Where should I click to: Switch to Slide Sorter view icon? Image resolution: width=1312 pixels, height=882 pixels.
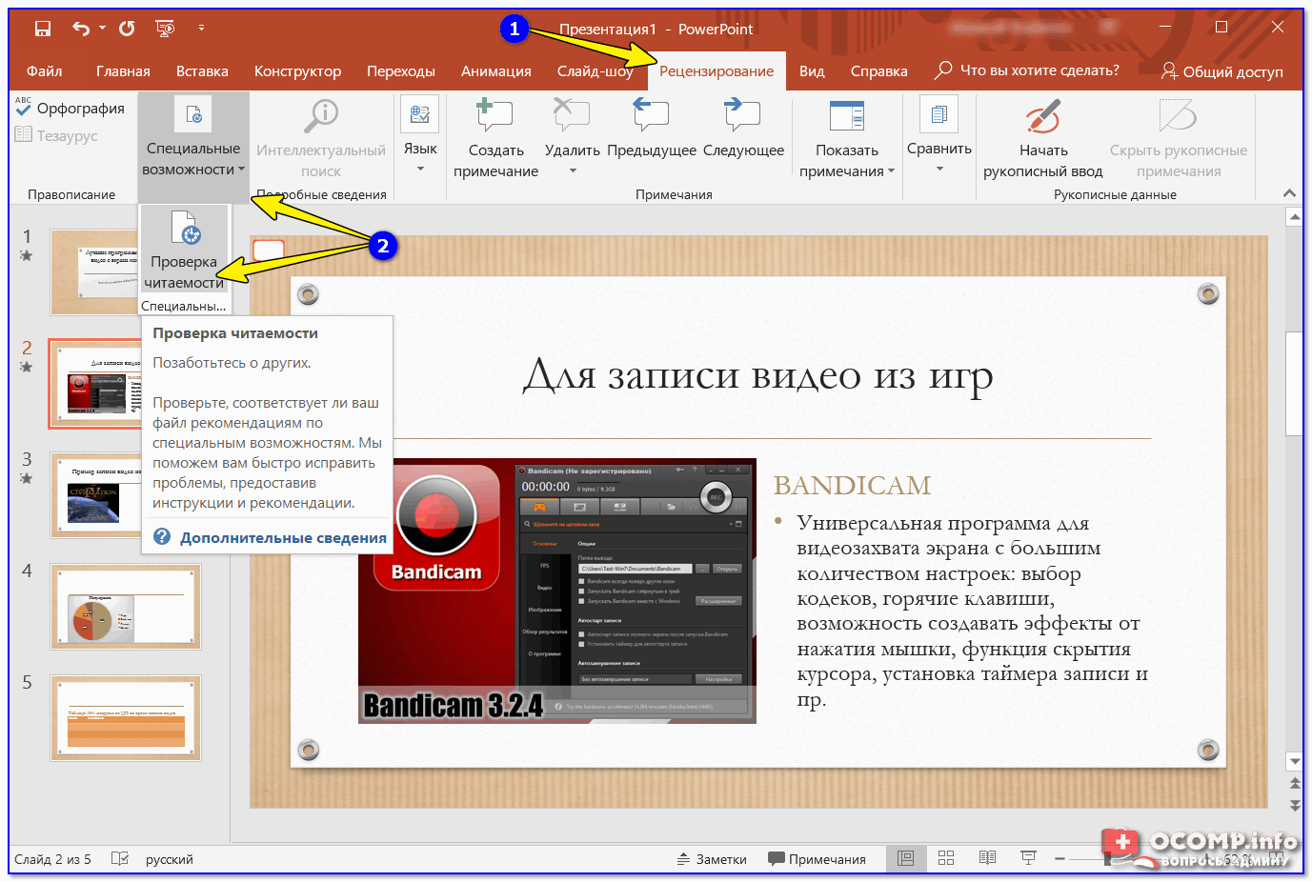click(946, 858)
